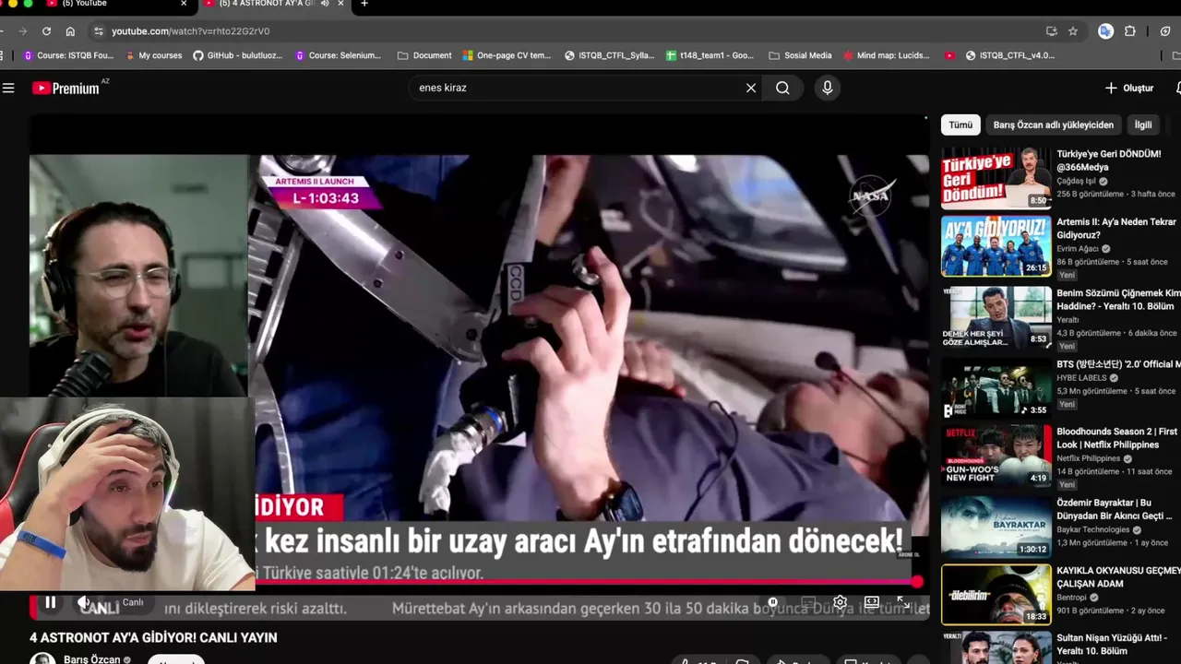This screenshot has height=664, width=1181.
Task: Visit Evrim Ağacı channel link
Action: [x=1078, y=249]
